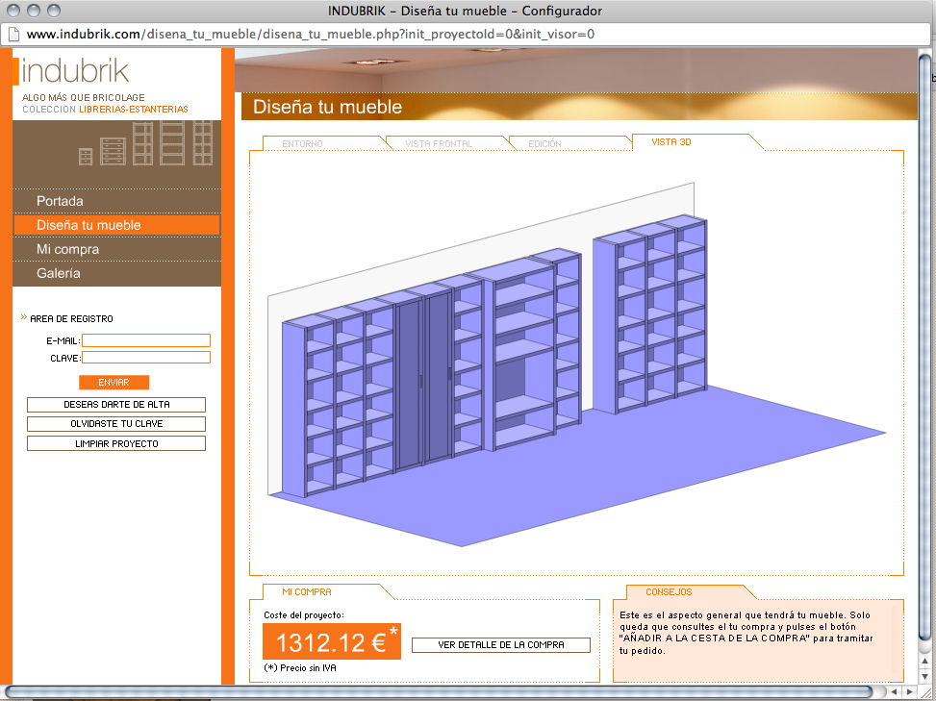Submit login with the ENVIAR button
936x701 pixels.
click(114, 383)
